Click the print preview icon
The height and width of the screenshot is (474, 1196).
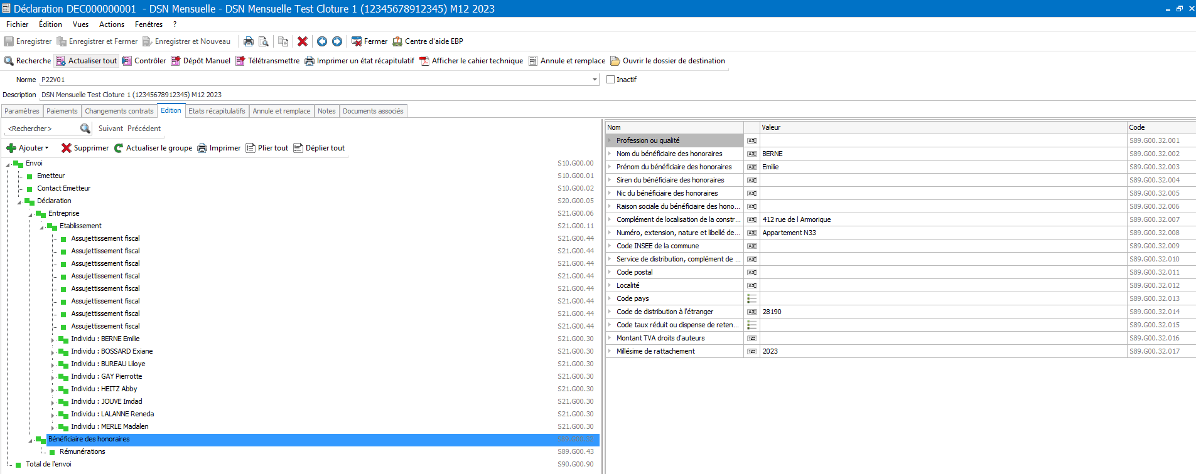264,41
